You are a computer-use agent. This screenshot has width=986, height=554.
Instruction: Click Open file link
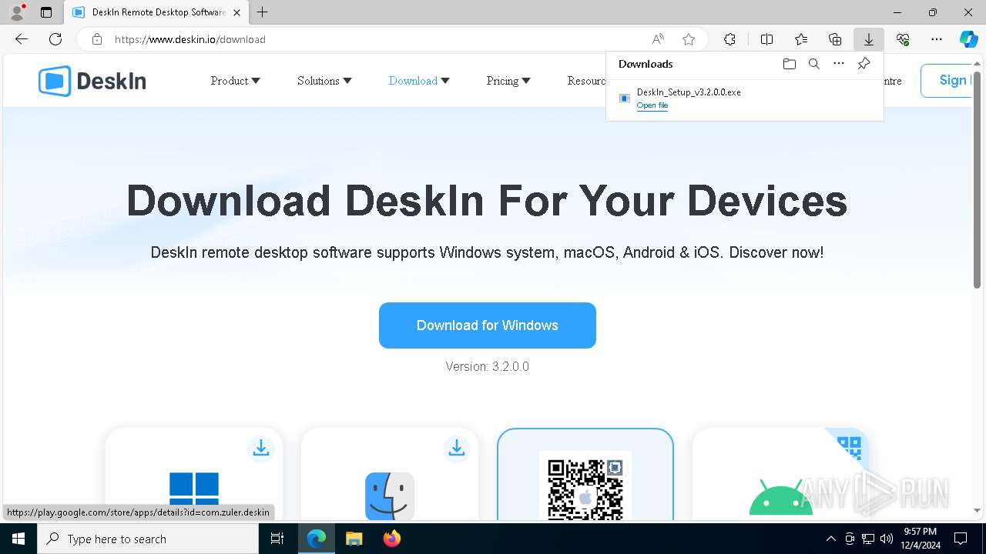[x=652, y=105]
